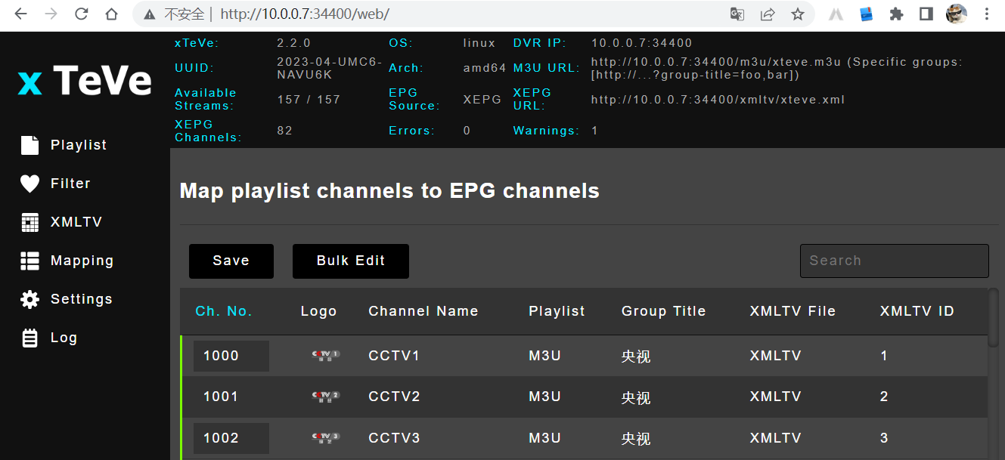Click the heart icon for Filter
The width and height of the screenshot is (1005, 460).
point(29,184)
